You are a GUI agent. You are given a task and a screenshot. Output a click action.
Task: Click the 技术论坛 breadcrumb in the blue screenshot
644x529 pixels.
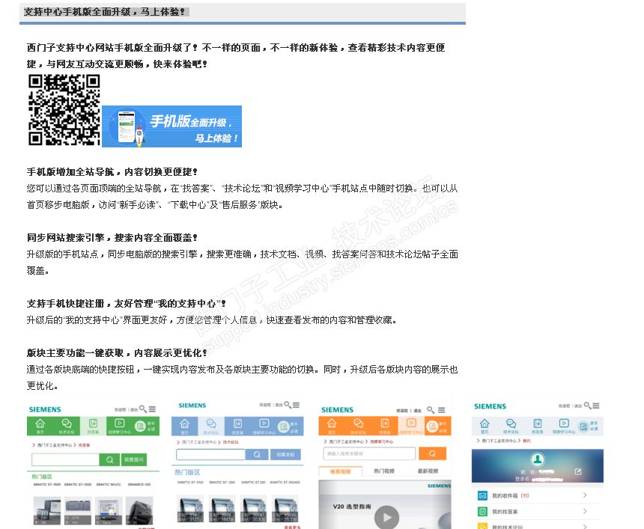pos(231,442)
